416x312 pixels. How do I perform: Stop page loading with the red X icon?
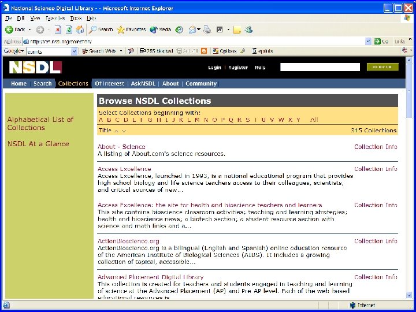pyautogui.click(x=58, y=29)
